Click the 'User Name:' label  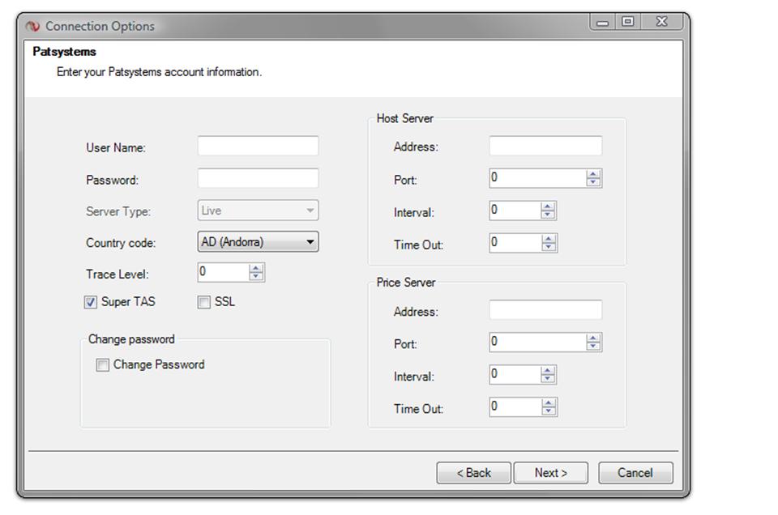coord(116,147)
